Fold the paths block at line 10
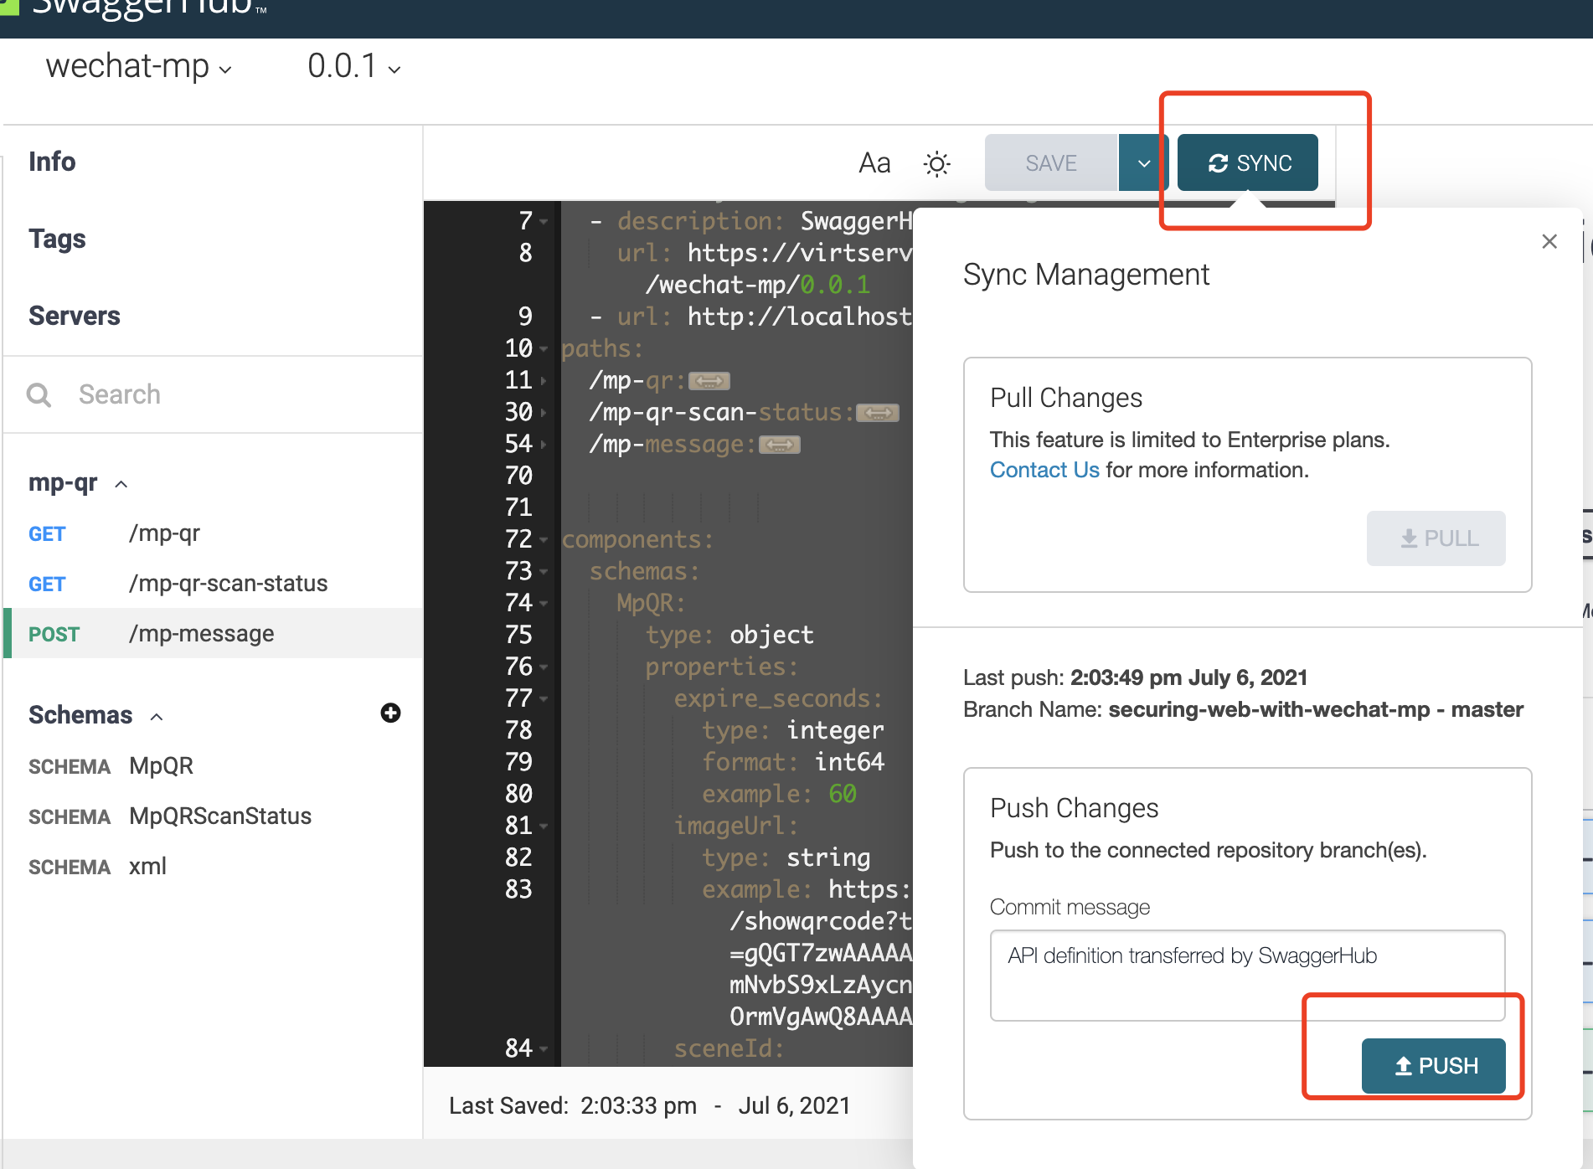Viewport: 1593px width, 1169px height. [x=544, y=349]
